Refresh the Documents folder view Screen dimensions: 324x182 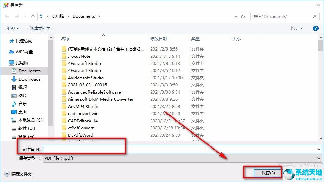point(243,16)
